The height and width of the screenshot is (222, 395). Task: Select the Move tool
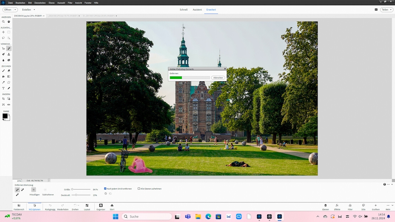pos(3,32)
